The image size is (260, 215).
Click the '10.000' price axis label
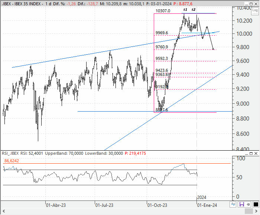tap(244, 34)
